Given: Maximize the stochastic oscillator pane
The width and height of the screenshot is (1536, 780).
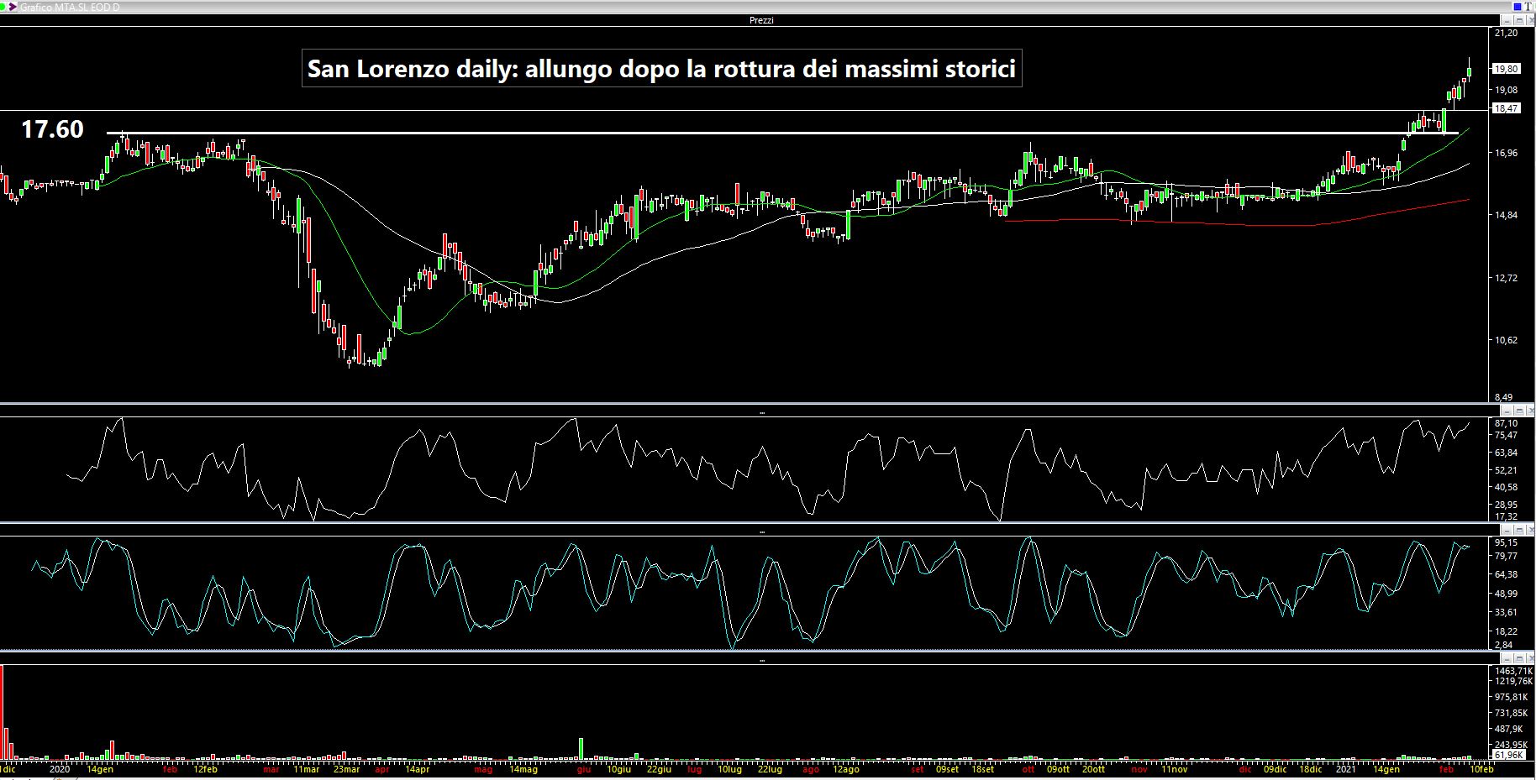Looking at the screenshot, I should point(1519,531).
